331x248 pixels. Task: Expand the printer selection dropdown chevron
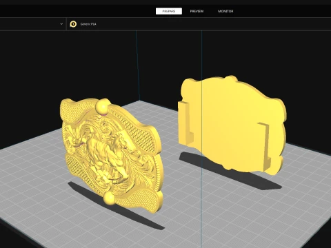pos(61,24)
